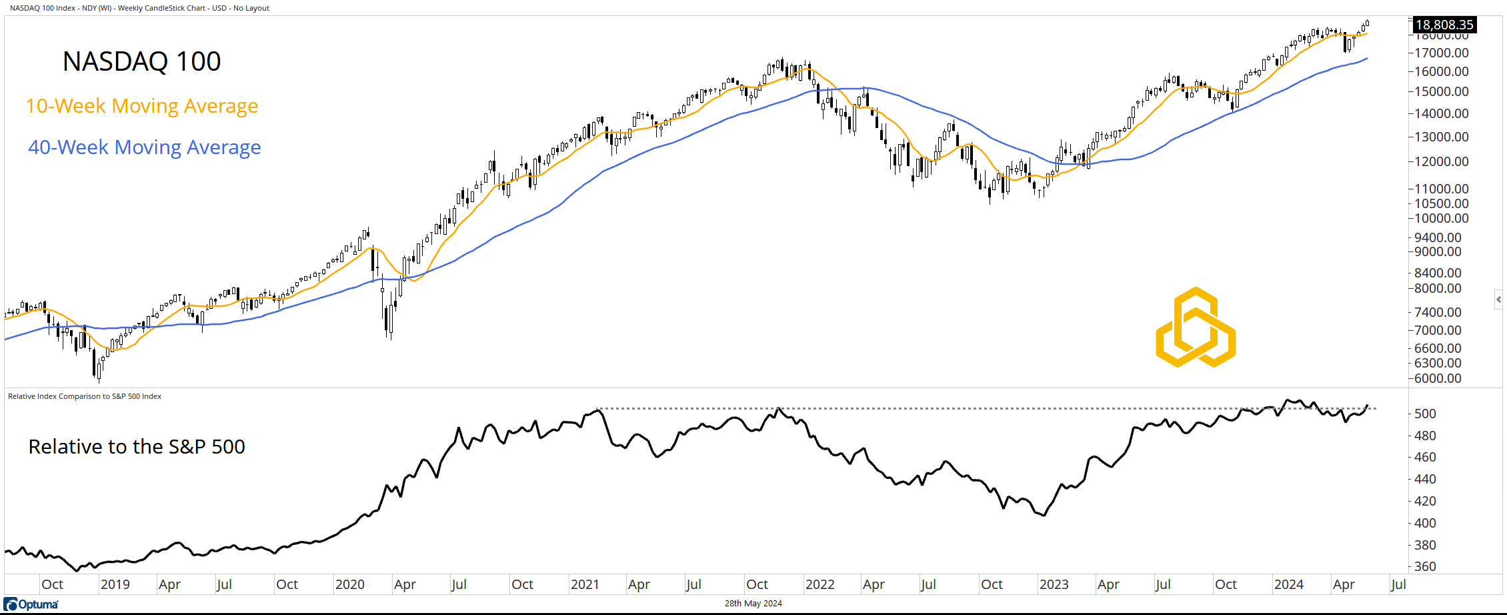
Task: Click the 2022 label on date axis
Action: pos(820,584)
